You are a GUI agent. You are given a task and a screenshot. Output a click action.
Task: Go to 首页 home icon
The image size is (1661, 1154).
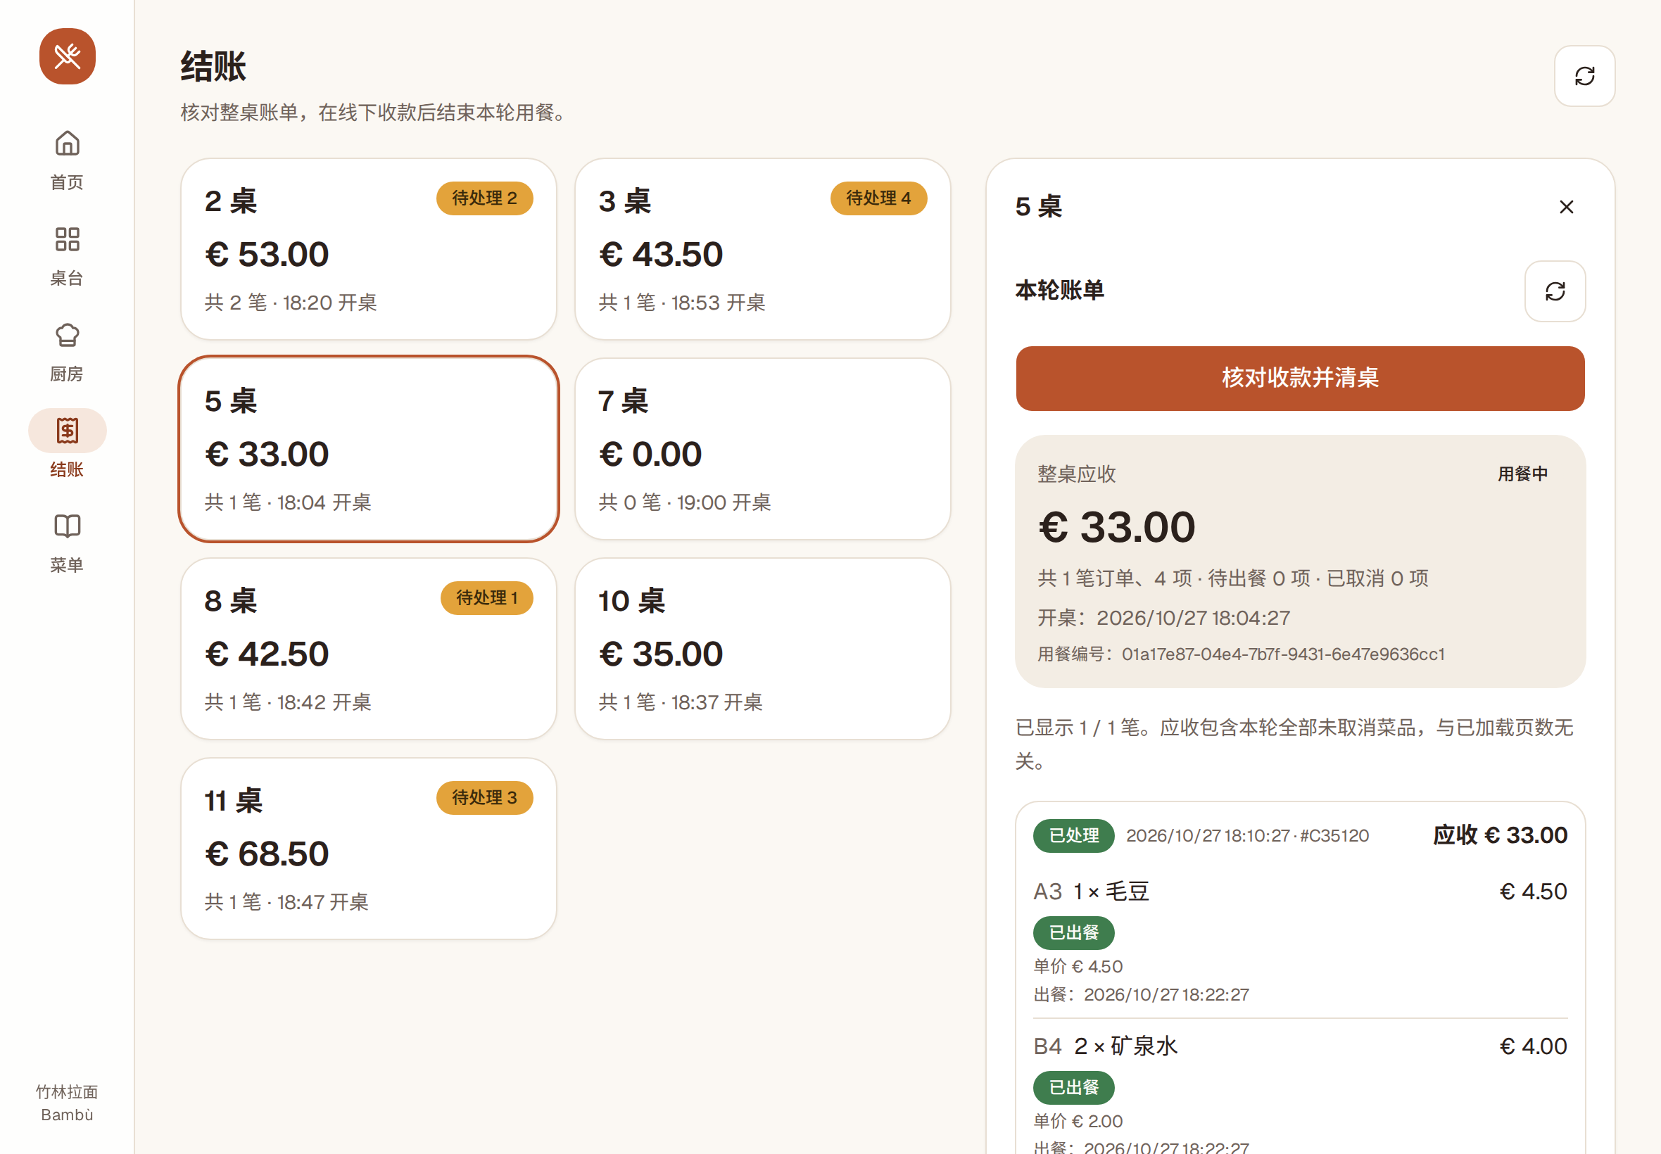click(68, 143)
